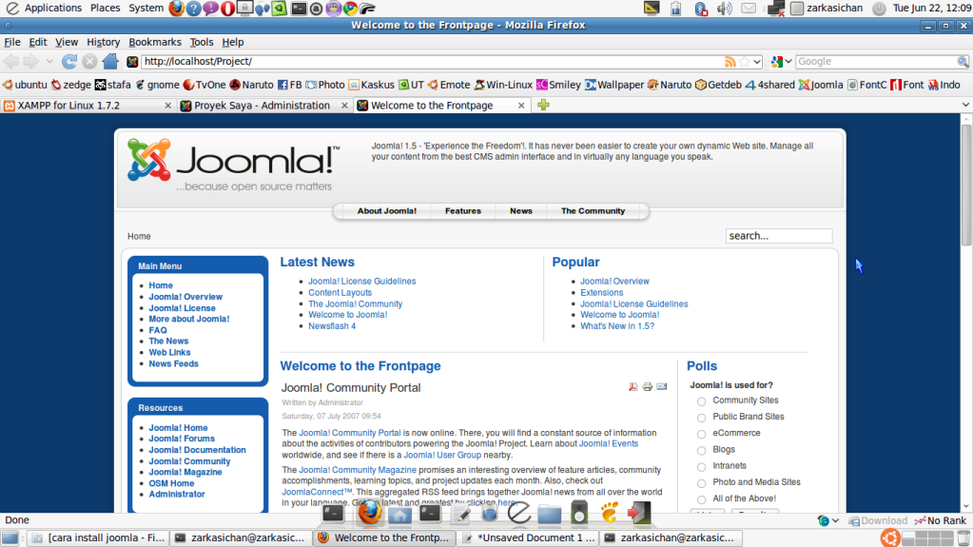Click The Community navigation button
The image size is (973, 547).
593,211
